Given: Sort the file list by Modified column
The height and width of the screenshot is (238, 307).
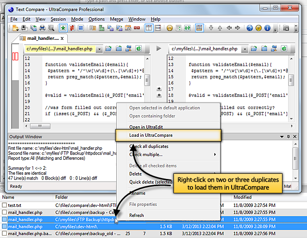Looking at the screenshot, I should [x=243, y=197].
